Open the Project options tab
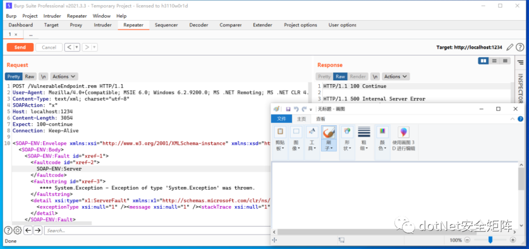Image resolution: width=529 pixels, height=249 pixels. pyautogui.click(x=300, y=25)
